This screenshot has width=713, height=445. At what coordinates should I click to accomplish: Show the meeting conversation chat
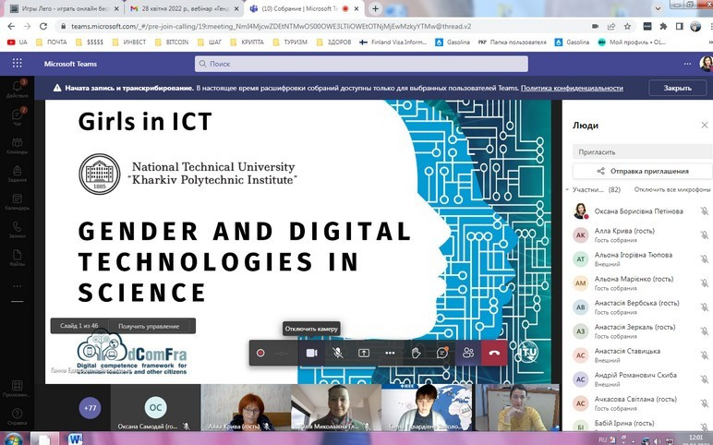coord(441,353)
